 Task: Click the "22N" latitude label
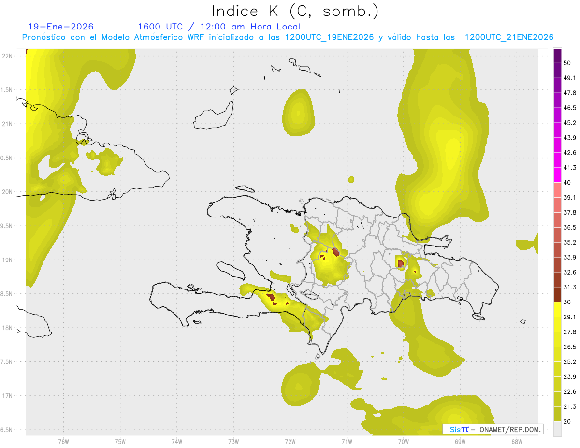point(7,56)
